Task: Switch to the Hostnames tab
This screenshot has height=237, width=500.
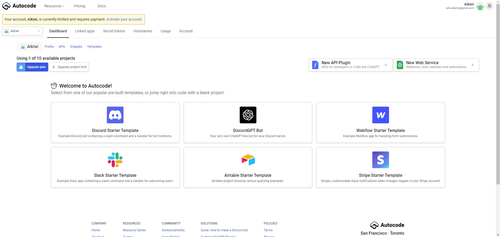Action: pos(143,31)
